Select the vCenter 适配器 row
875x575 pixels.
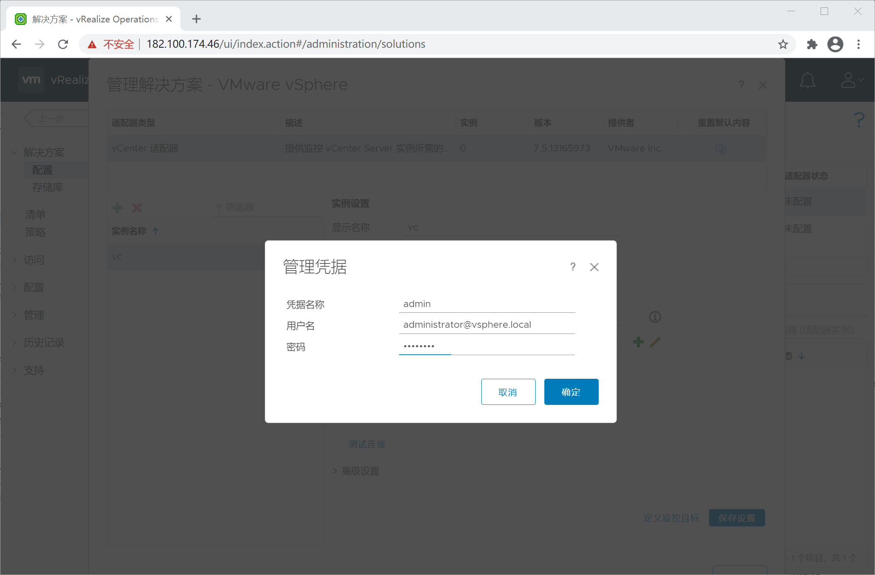pyautogui.click(x=436, y=148)
